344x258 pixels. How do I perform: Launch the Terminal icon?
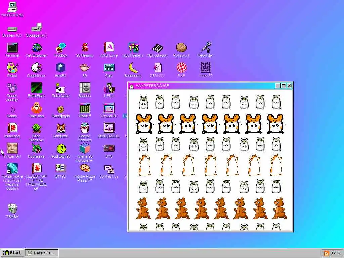tap(12, 48)
